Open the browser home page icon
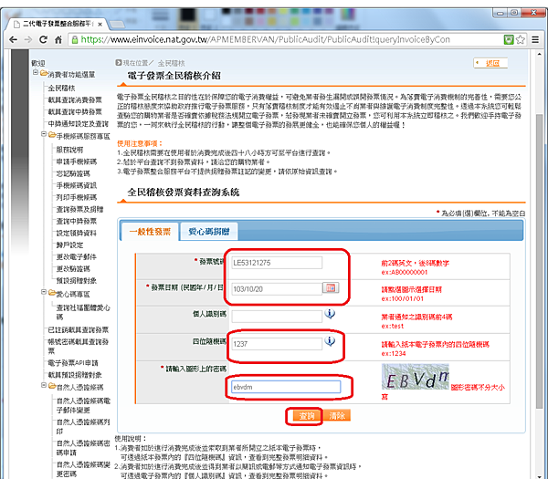The height and width of the screenshot is (479, 548). point(58,40)
